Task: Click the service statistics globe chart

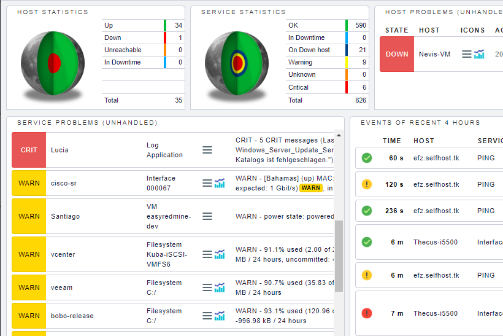Action: point(238,63)
